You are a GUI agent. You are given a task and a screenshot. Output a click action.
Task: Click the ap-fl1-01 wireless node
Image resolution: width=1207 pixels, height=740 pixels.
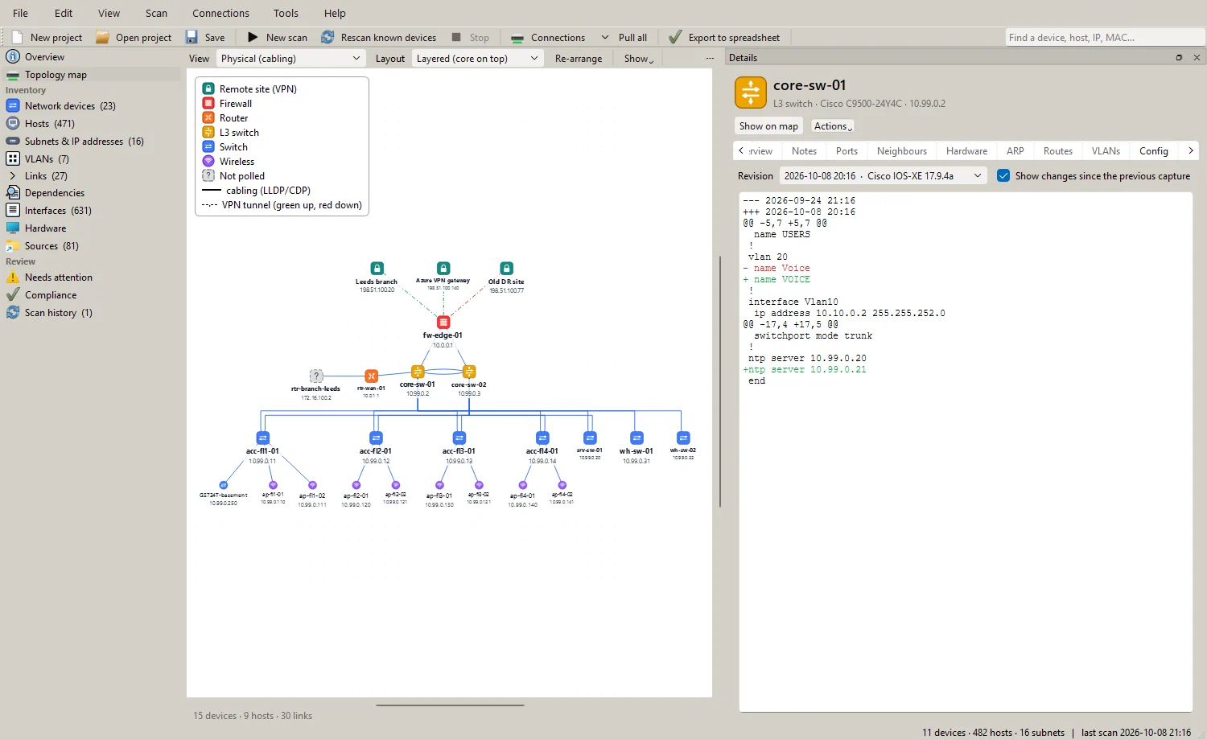(273, 486)
